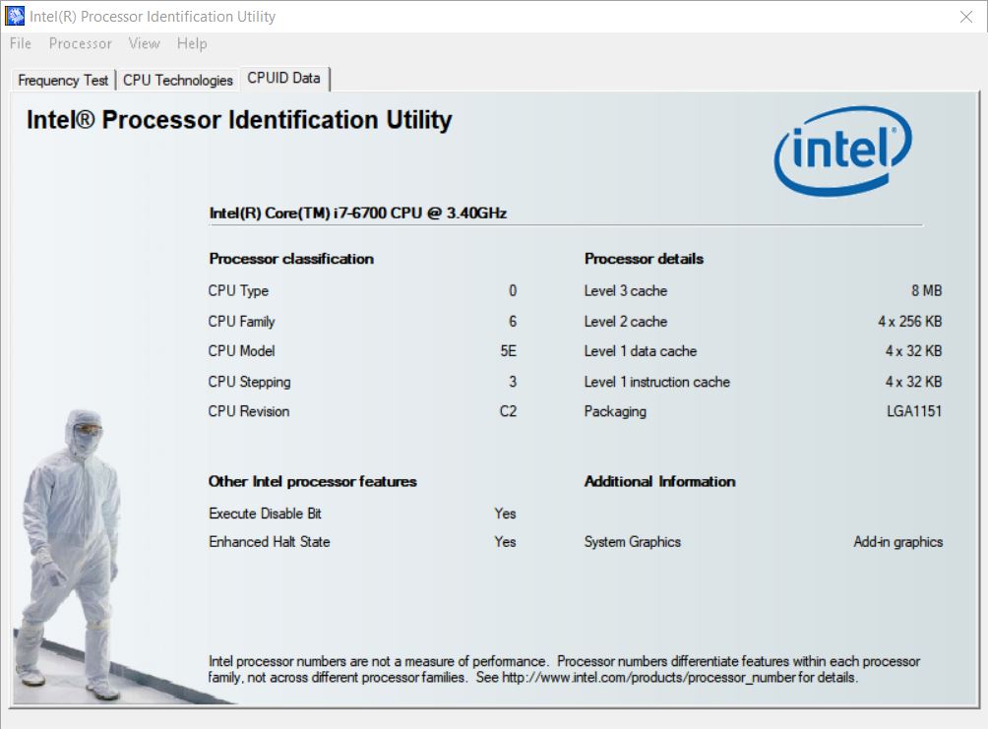Click the intel.com processor_number URL text
Image resolution: width=988 pixels, height=729 pixels.
(x=648, y=678)
